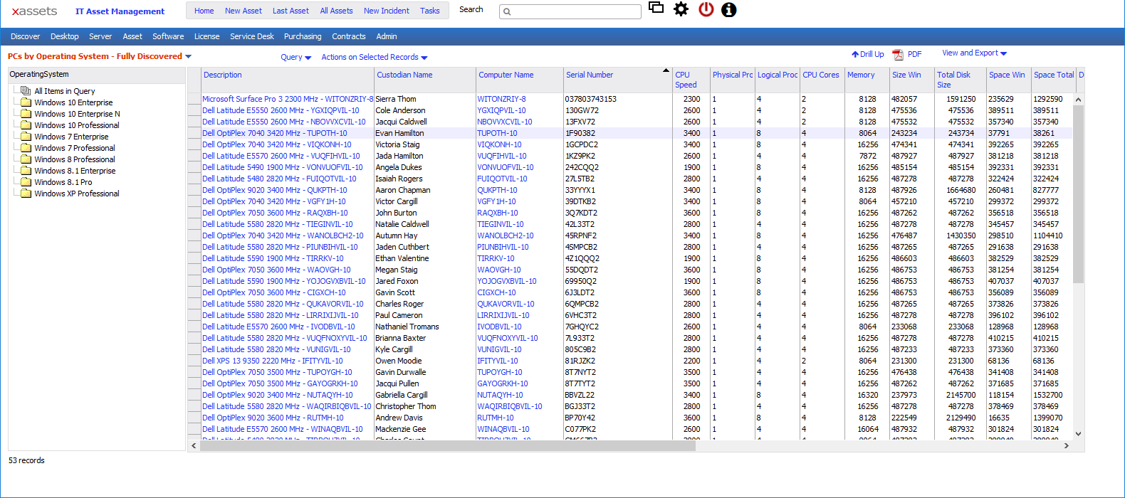Open Dell Latitude 5490 VONVUOFVIL-10 link
Viewport: 1125px width, 498px height.
pos(282,167)
